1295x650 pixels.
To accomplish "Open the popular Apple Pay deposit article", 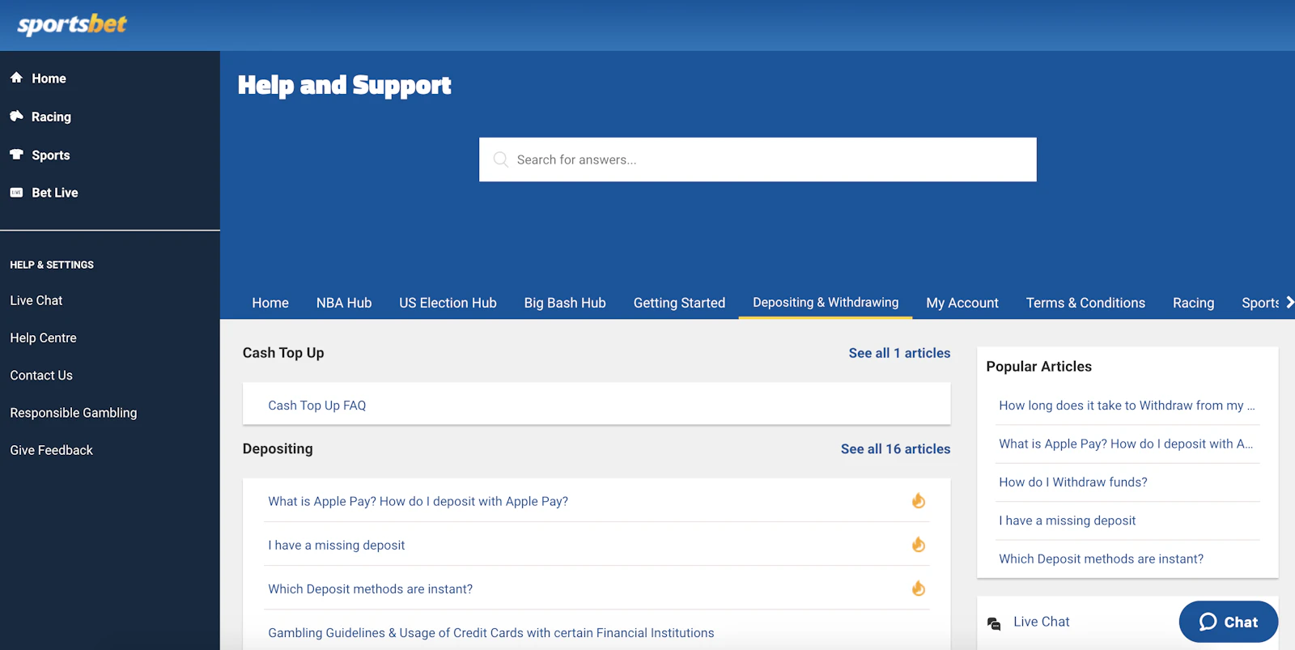I will (1126, 444).
